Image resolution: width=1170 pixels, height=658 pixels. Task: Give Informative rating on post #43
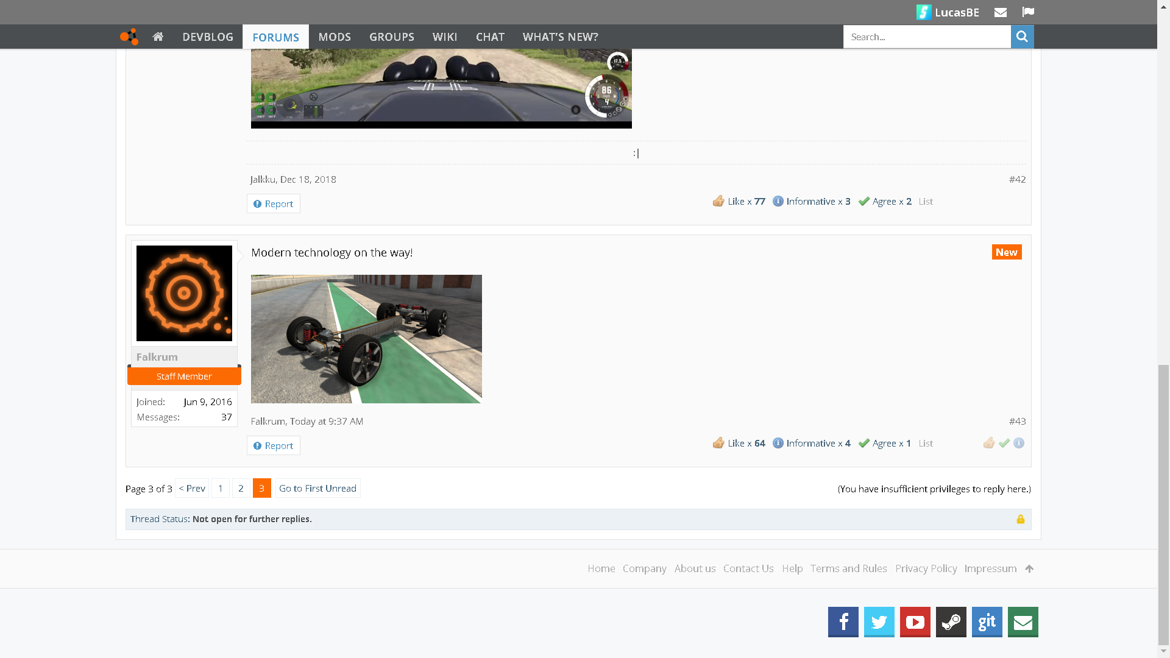point(1019,443)
